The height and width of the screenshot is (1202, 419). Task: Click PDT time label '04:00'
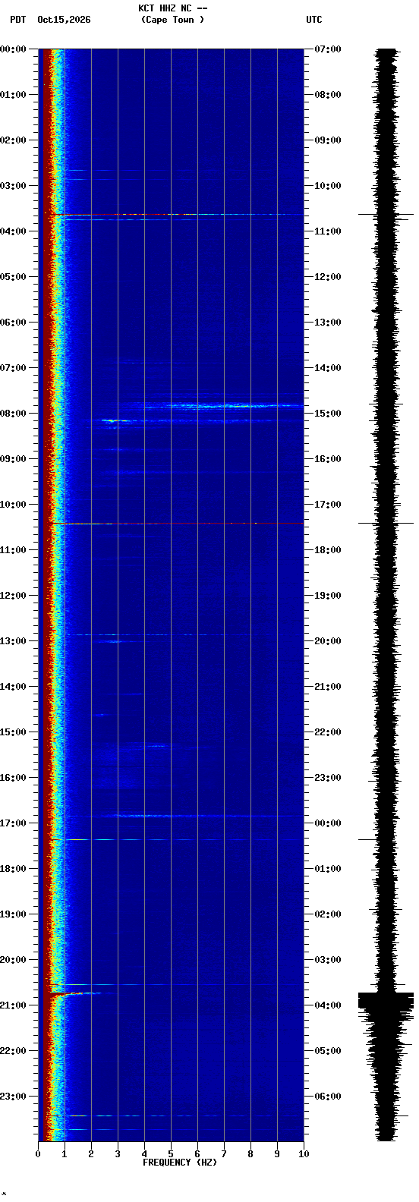click(14, 231)
